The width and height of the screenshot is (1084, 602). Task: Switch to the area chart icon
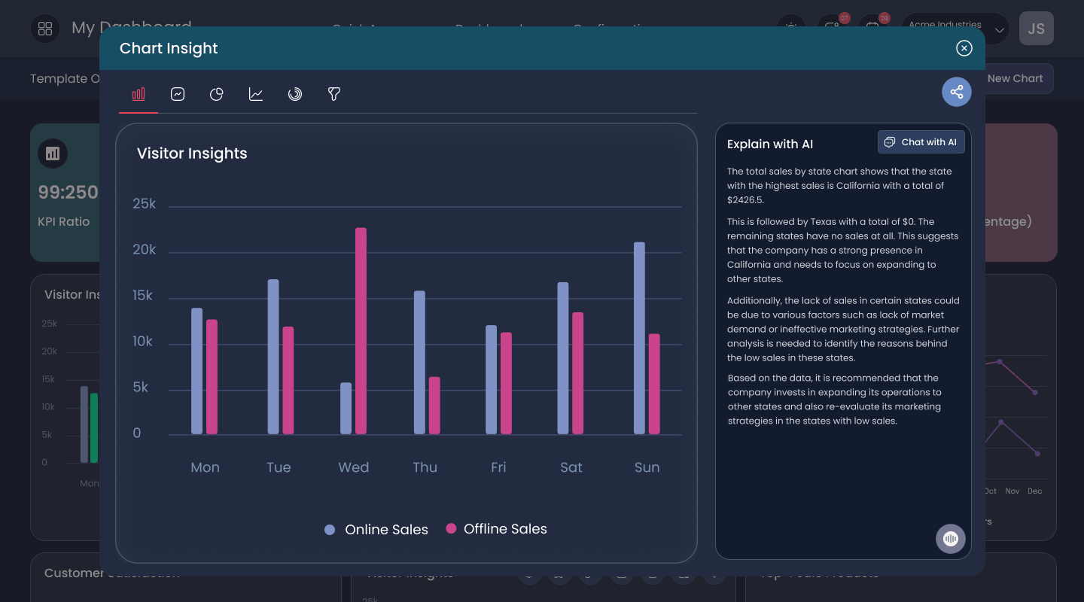(178, 94)
